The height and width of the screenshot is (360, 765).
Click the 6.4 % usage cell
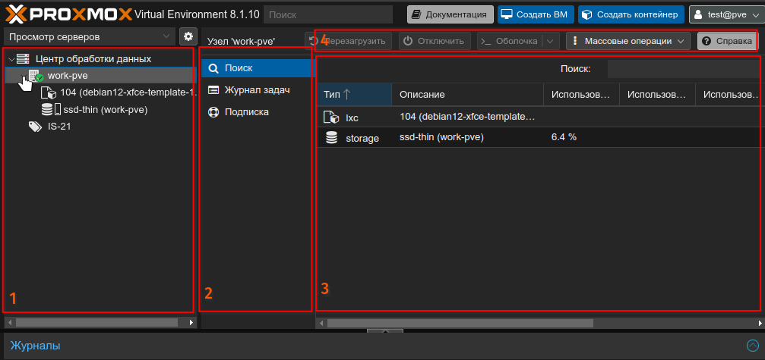pos(564,138)
